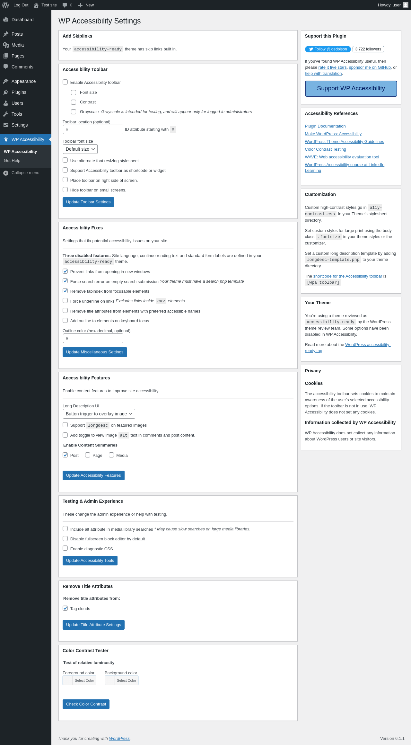Open the Appearance menu item
The height and width of the screenshot is (745, 411).
point(23,81)
